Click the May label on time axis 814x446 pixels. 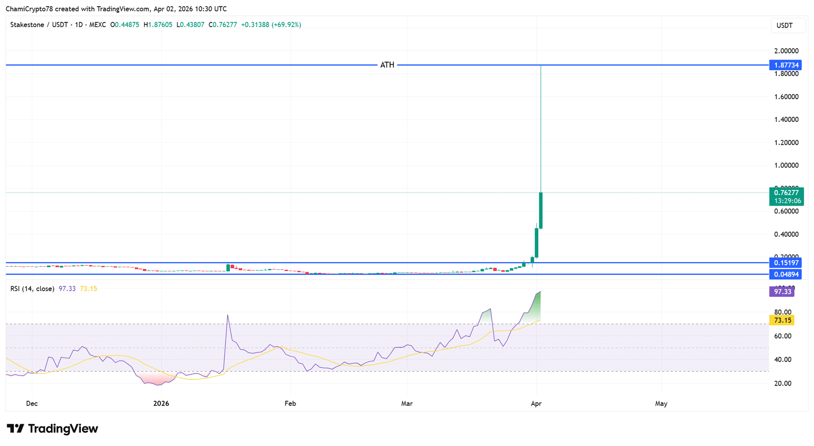click(x=661, y=404)
